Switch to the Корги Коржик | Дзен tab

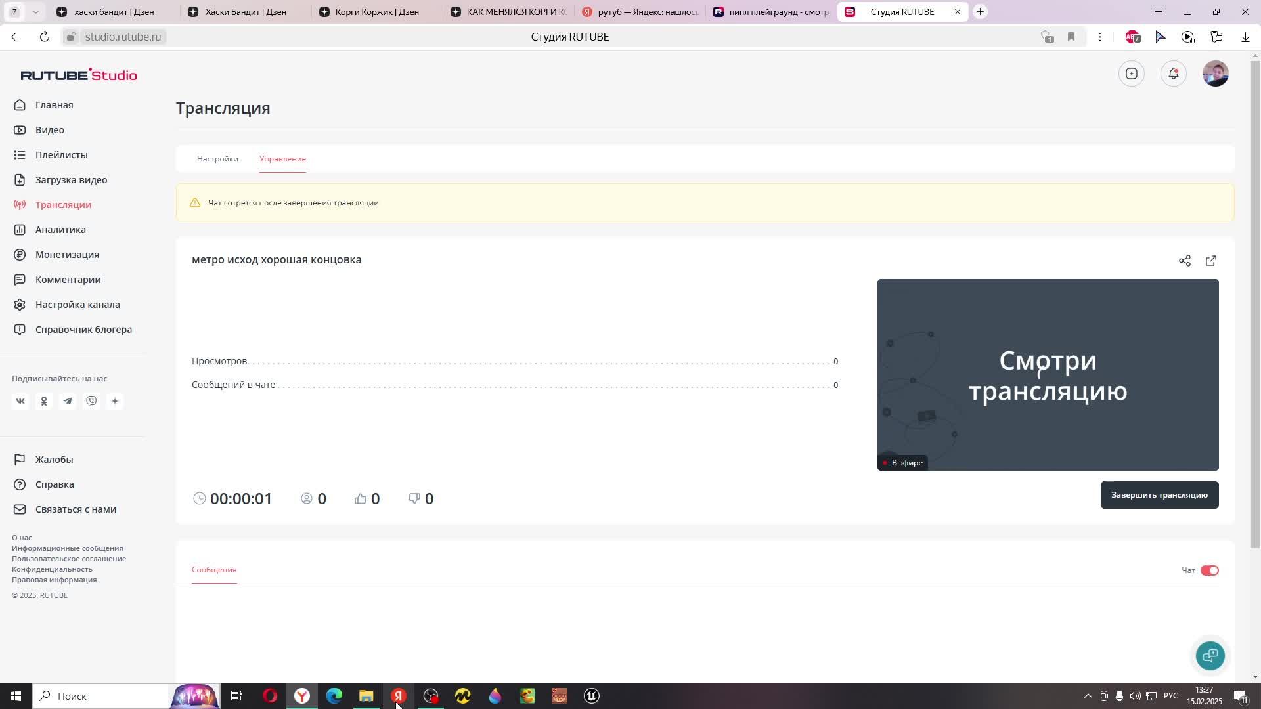coord(376,12)
